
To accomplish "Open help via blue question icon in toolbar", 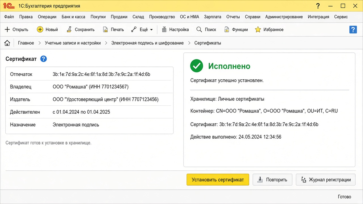I will (x=353, y=29).
